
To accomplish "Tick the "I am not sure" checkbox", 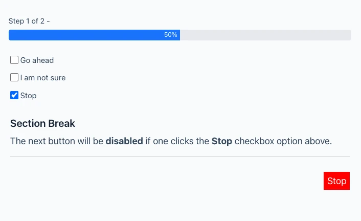I will (14, 78).
